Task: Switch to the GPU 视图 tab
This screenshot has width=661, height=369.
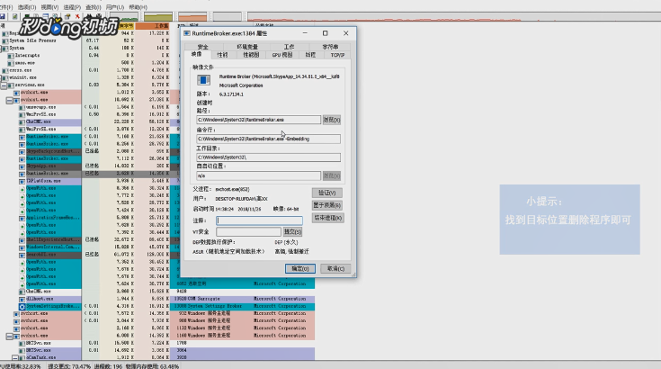Action: tap(282, 55)
